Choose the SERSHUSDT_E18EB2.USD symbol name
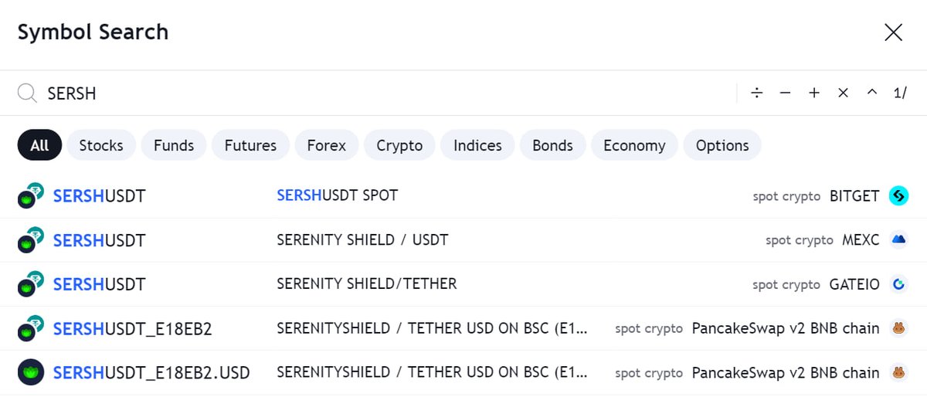The width and height of the screenshot is (927, 407). (151, 373)
